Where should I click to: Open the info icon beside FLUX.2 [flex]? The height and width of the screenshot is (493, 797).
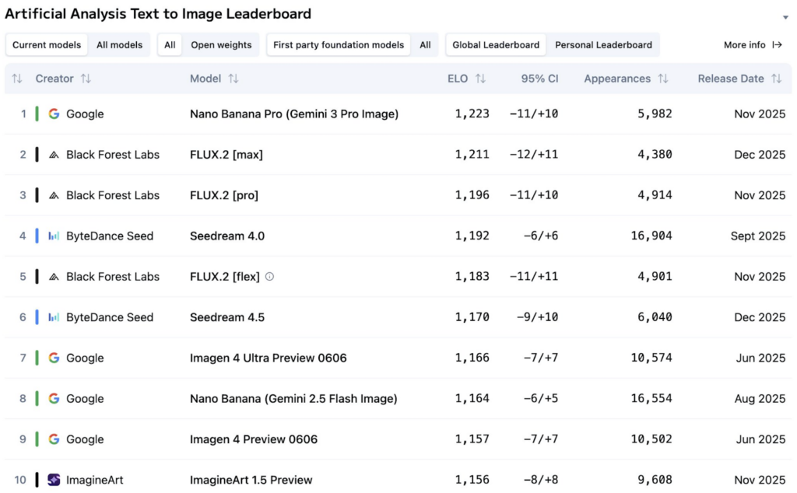[x=269, y=276]
